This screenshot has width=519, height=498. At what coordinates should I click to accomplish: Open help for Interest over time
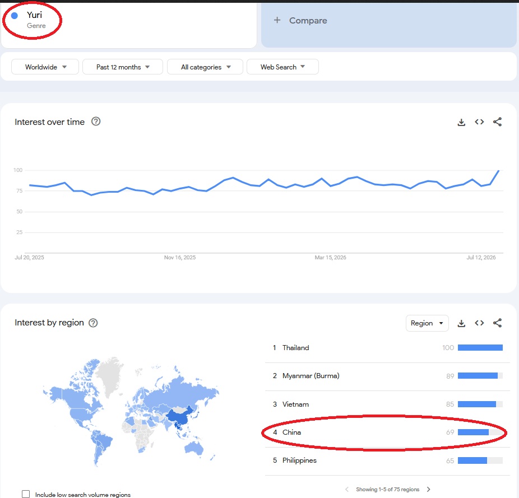point(96,122)
